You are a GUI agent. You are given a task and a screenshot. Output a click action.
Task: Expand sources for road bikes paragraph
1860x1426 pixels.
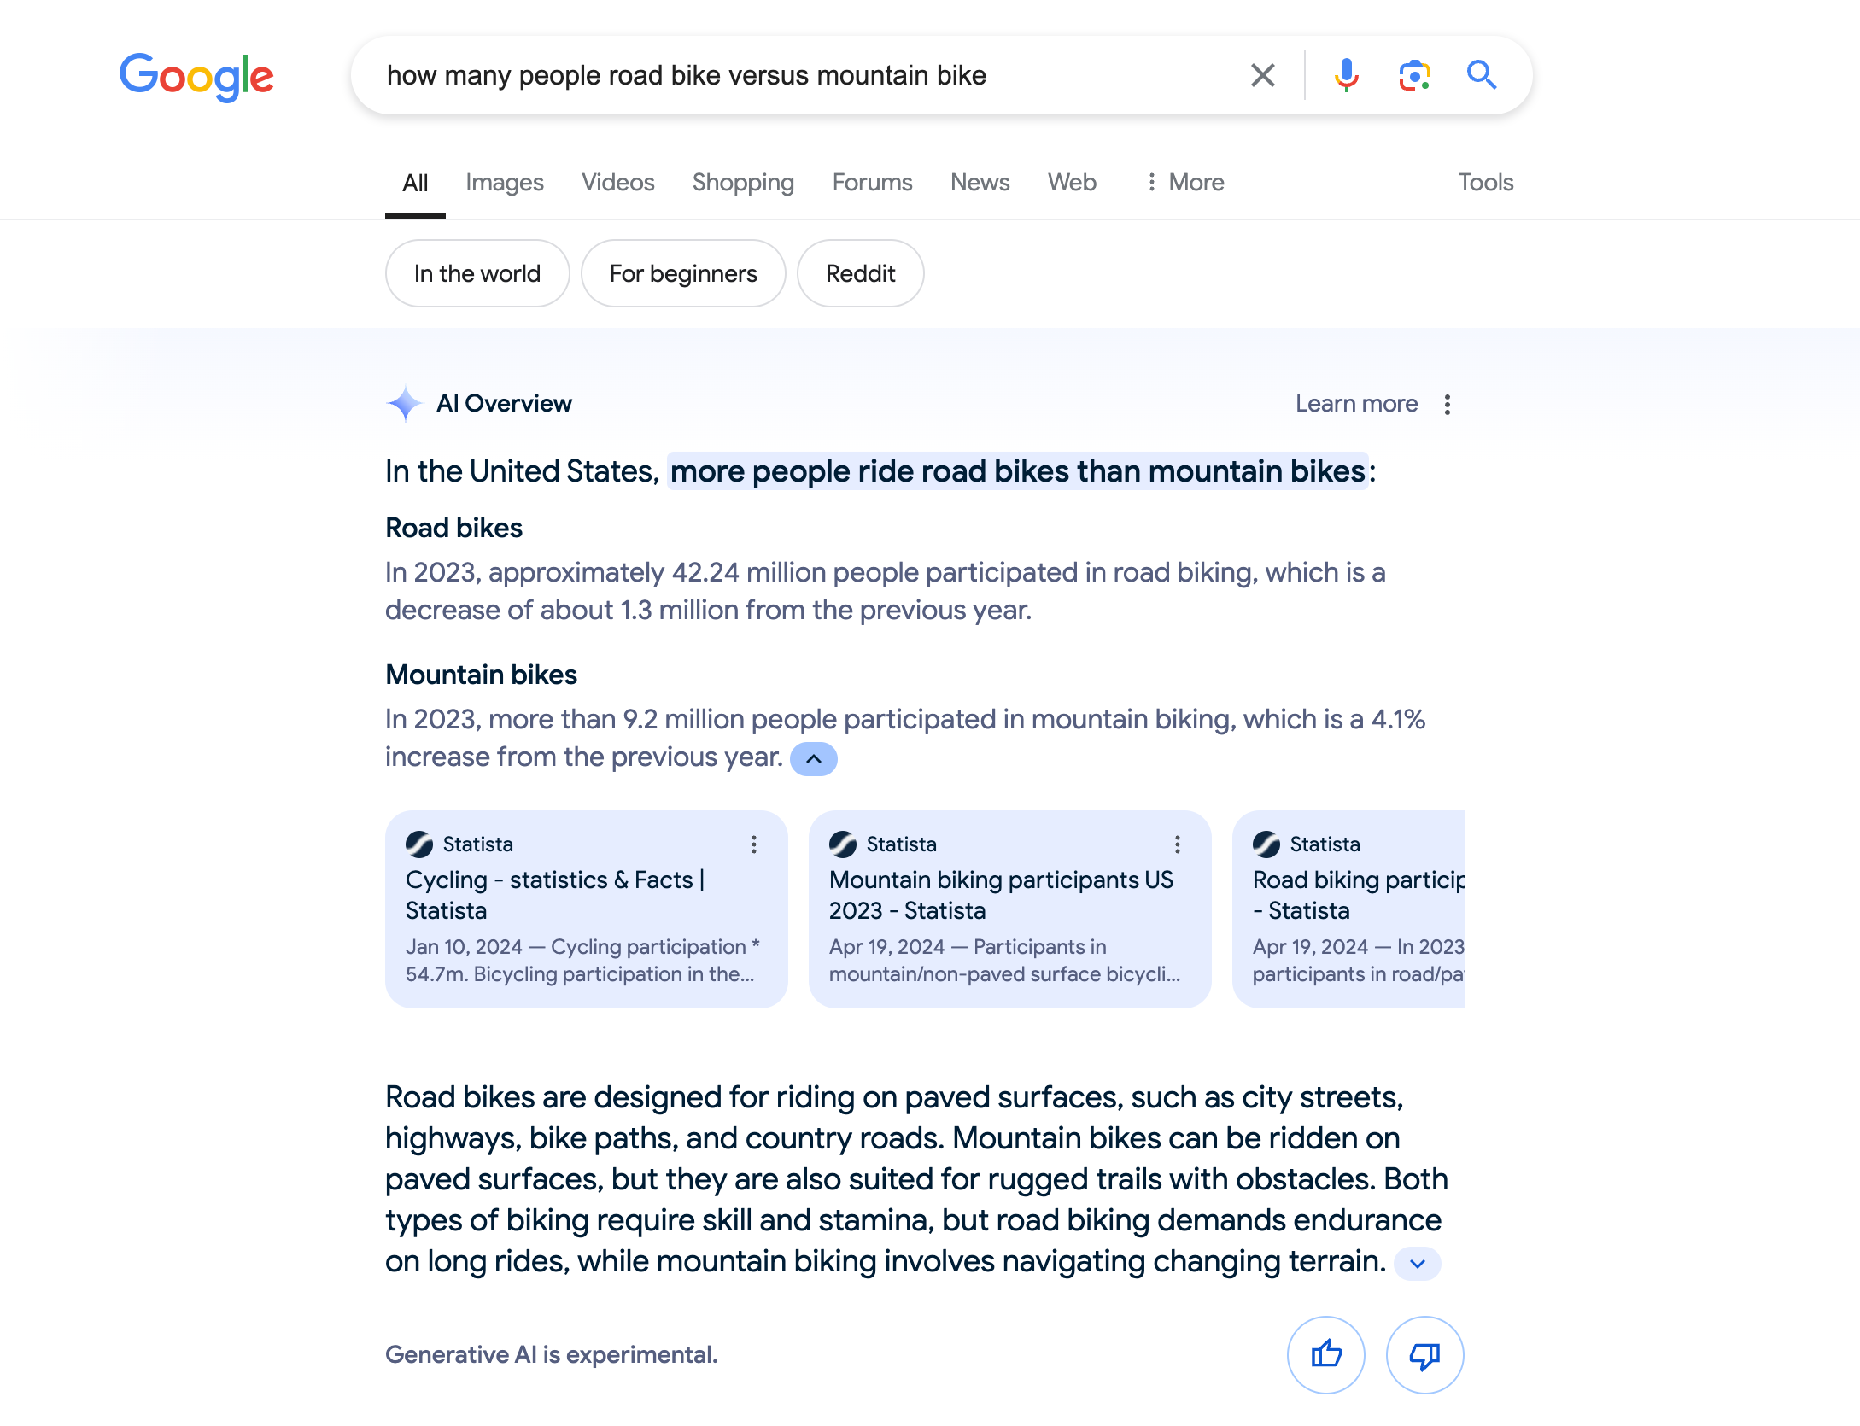[x=1417, y=1263]
